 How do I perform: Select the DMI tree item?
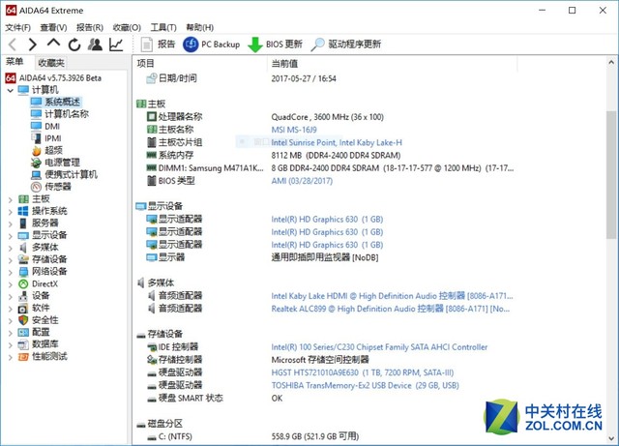[x=45, y=127]
